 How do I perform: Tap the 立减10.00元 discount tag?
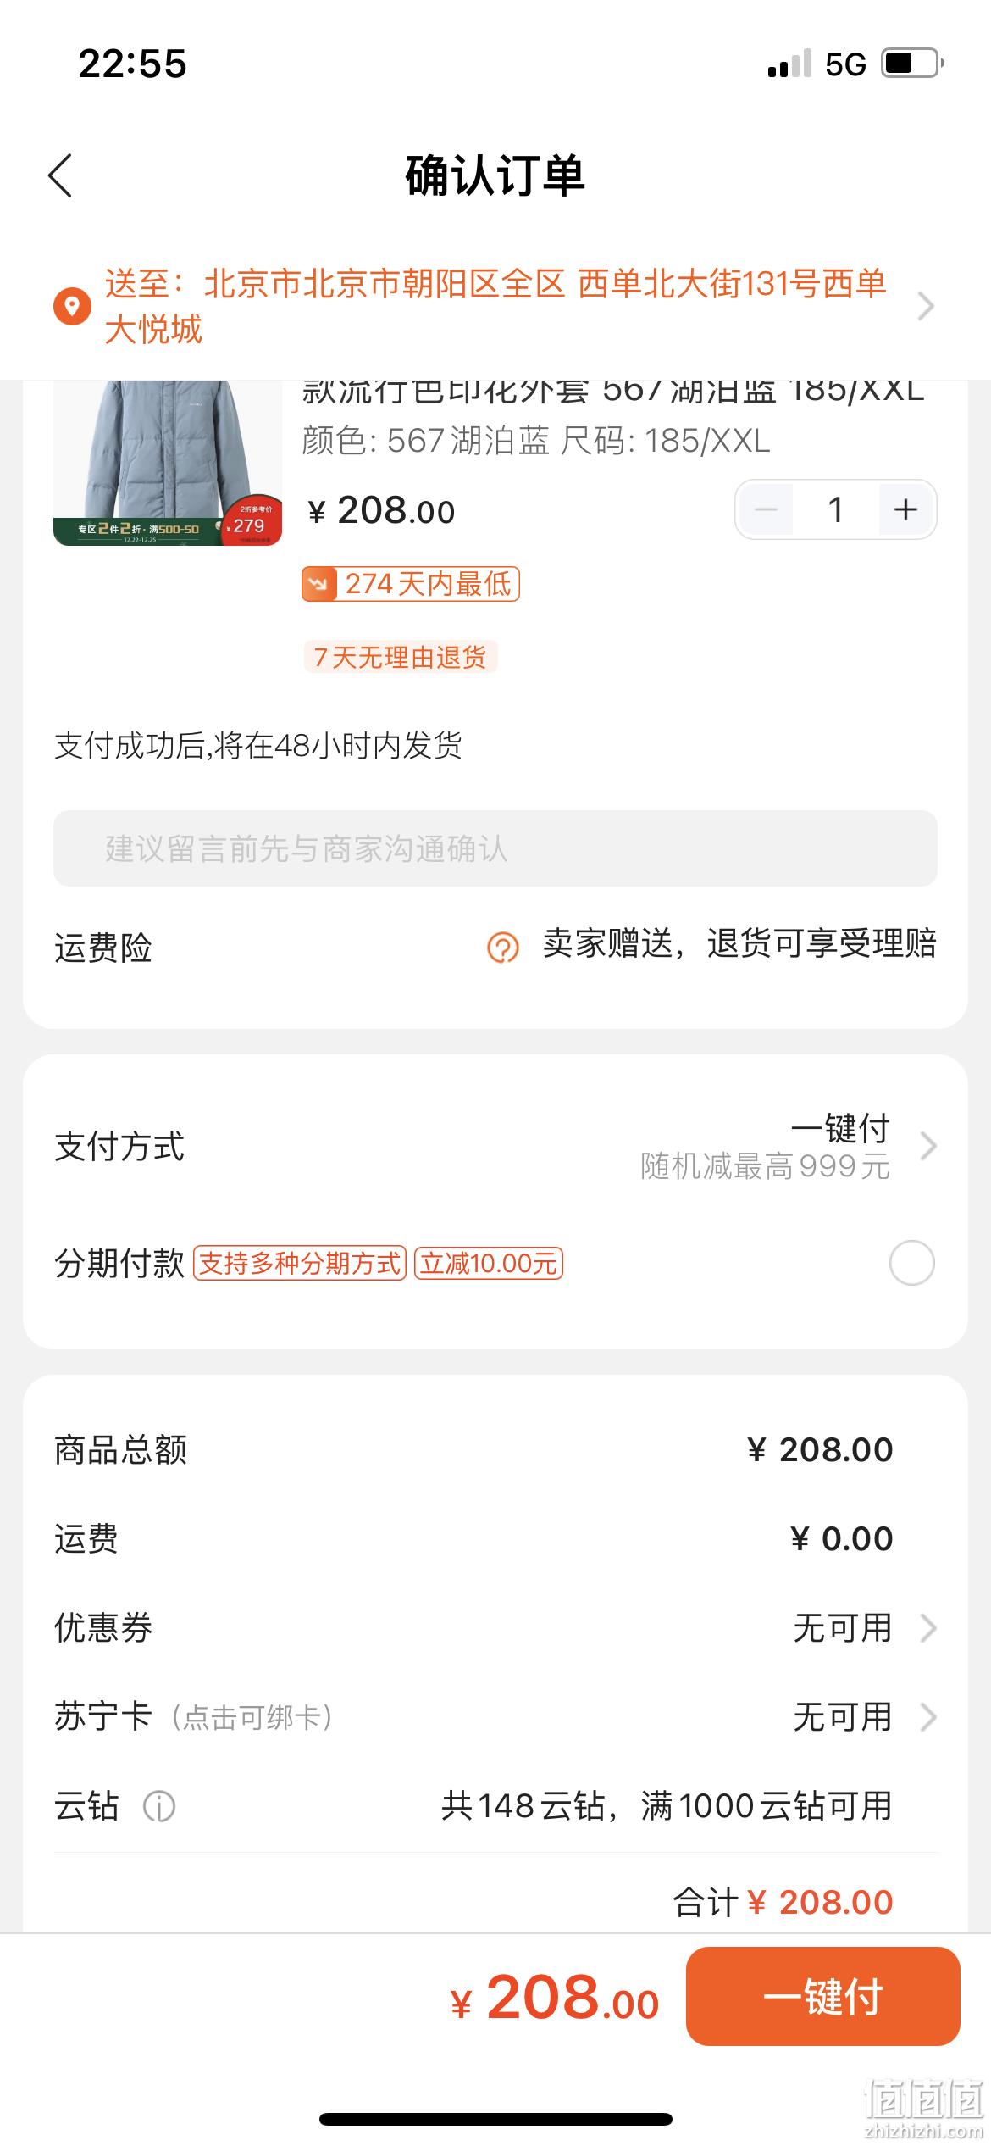[x=489, y=1263]
